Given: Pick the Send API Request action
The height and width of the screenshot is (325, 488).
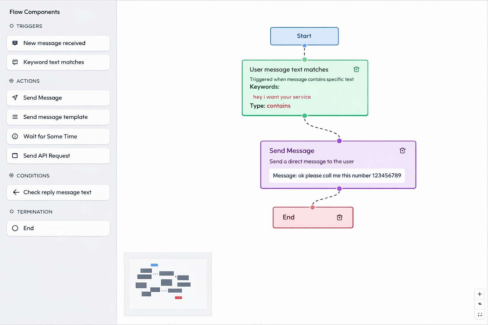Looking at the screenshot, I should pyautogui.click(x=58, y=156).
